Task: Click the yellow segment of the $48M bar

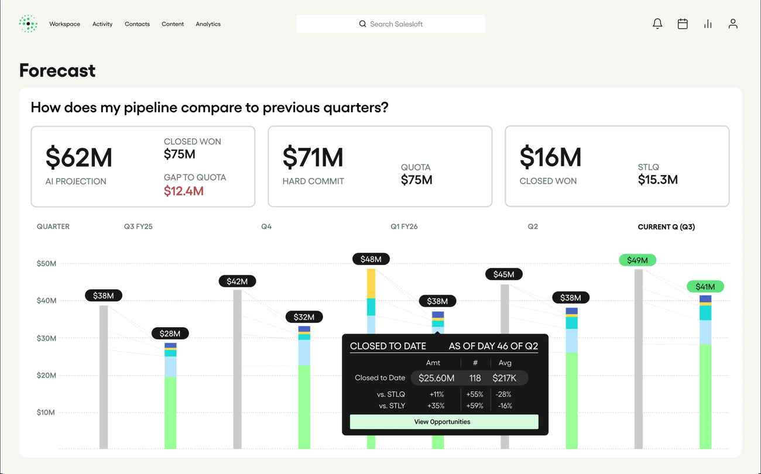Action: [371, 284]
